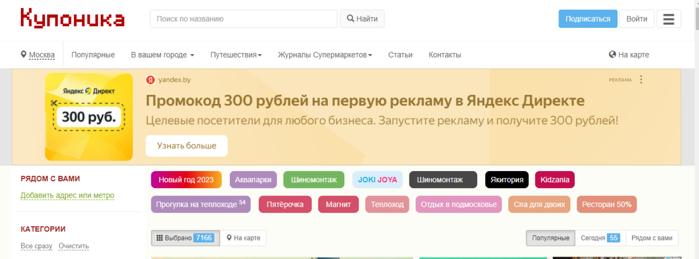Select the Kidzania tag
The image size is (699, 259).
click(x=555, y=180)
